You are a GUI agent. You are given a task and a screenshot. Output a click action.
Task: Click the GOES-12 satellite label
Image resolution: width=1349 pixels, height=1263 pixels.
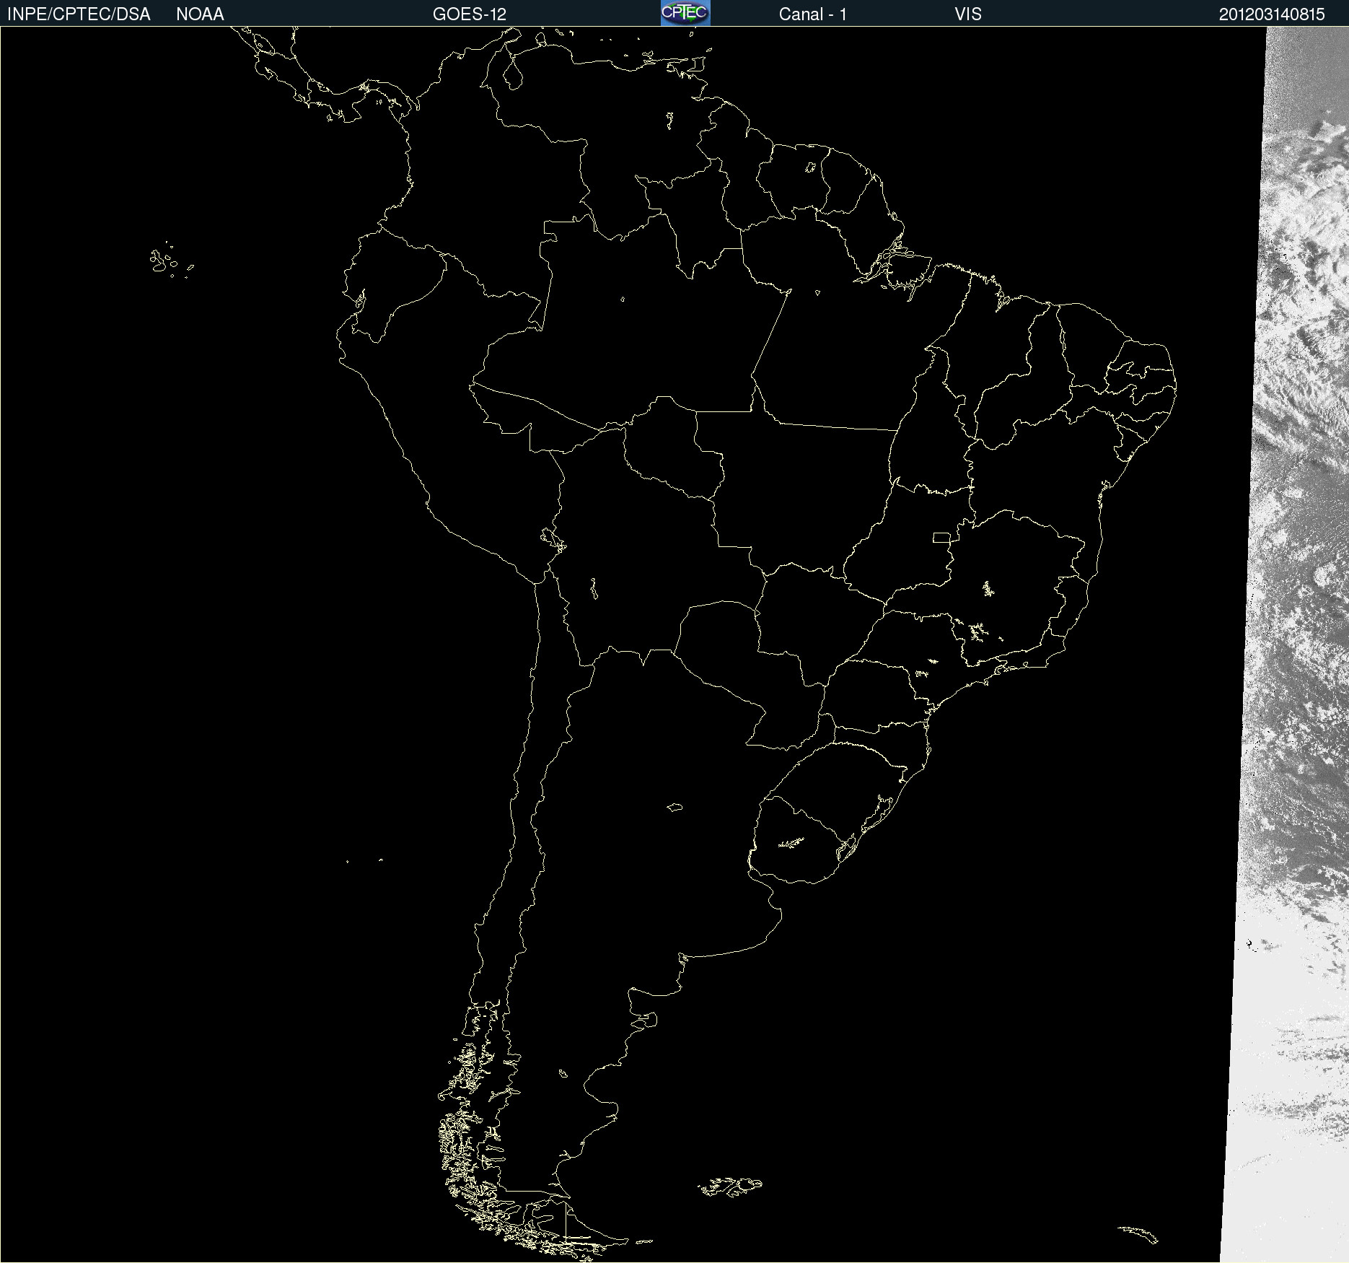470,14
